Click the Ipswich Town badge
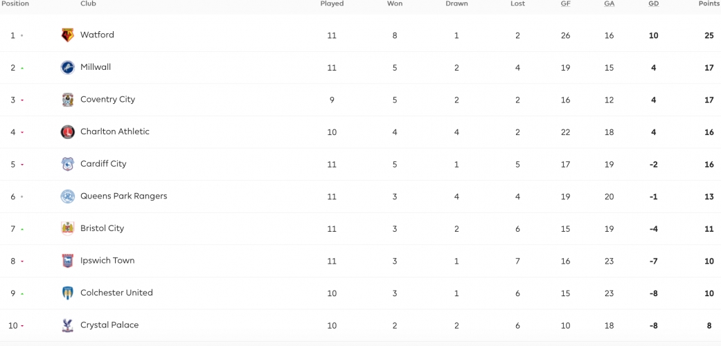Image resolution: width=721 pixels, height=346 pixels. click(68, 261)
